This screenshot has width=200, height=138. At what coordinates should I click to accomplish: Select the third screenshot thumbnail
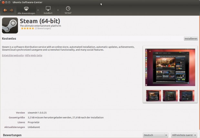187,96
